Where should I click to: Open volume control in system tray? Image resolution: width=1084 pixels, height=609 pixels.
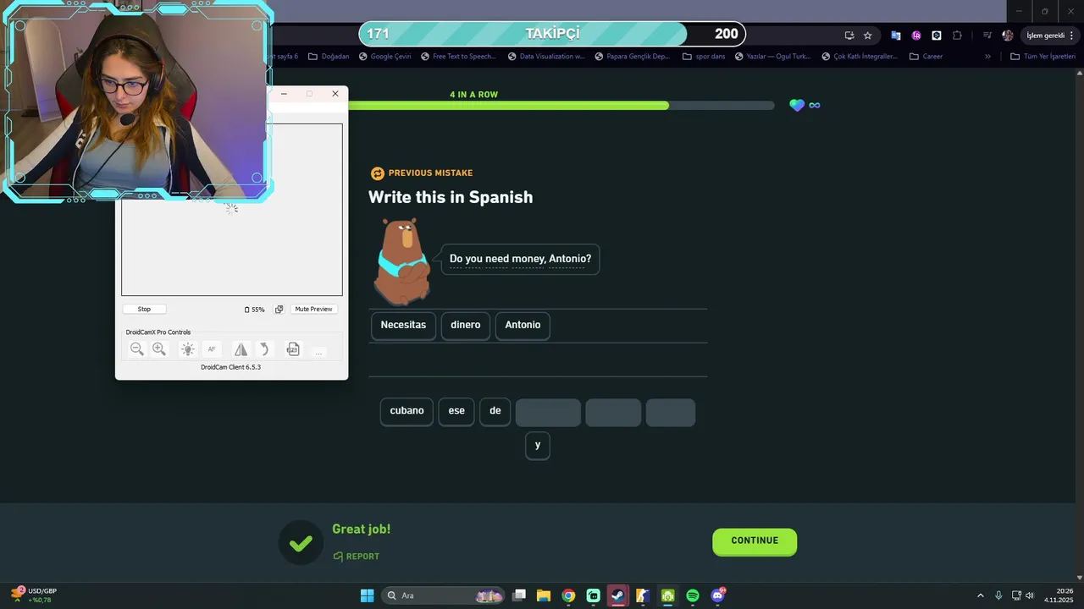(x=1030, y=595)
